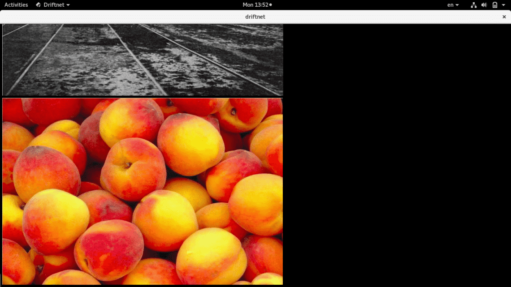Open the clock and calendar panel

point(257,5)
